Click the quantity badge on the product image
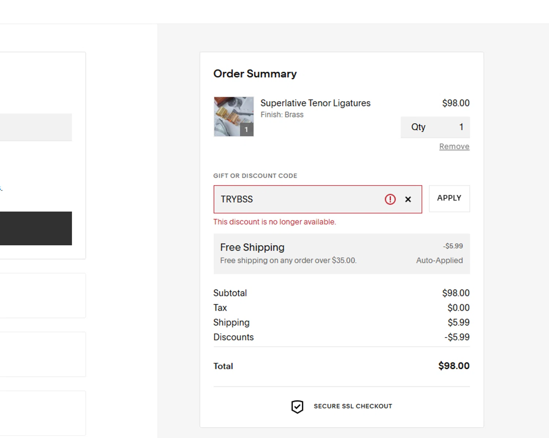The height and width of the screenshot is (438, 549). pyautogui.click(x=246, y=129)
